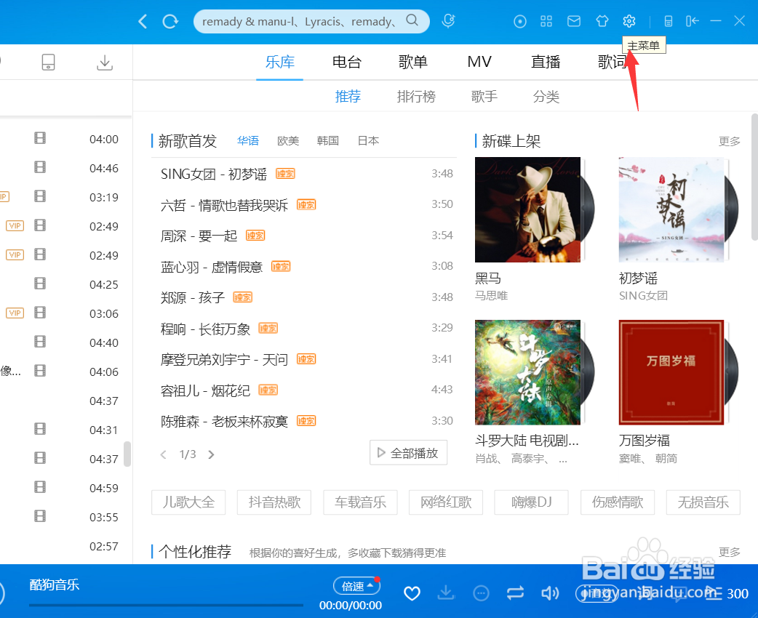Select the 歌手 sub-tab
The height and width of the screenshot is (618, 758).
[484, 97]
